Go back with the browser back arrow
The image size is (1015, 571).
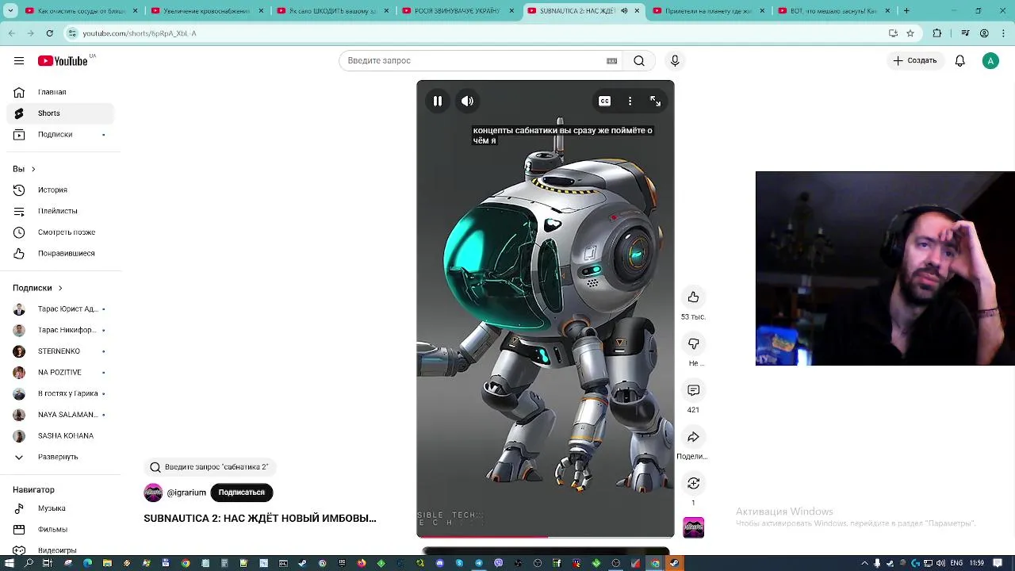(x=11, y=33)
